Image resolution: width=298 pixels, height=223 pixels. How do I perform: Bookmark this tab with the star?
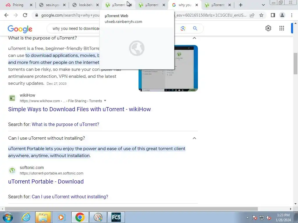pos(261,15)
